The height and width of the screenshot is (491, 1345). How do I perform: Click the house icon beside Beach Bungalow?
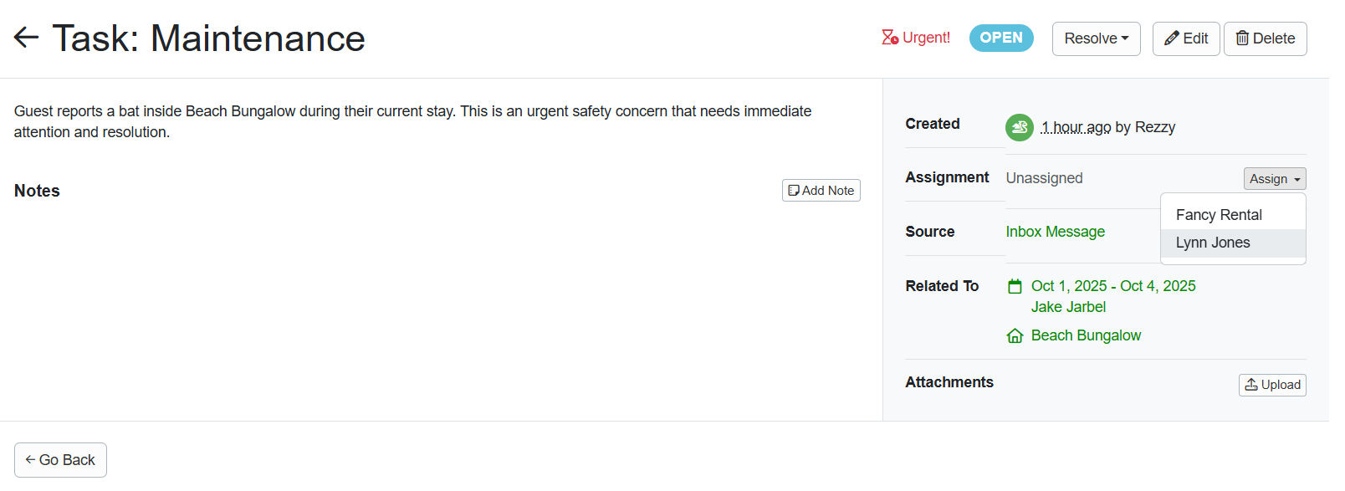(1015, 335)
